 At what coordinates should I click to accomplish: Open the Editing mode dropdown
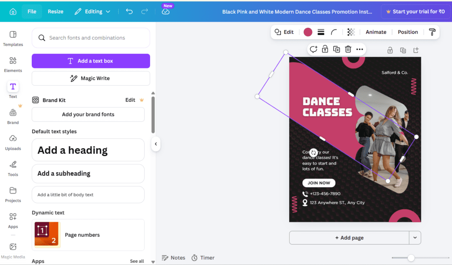point(92,11)
